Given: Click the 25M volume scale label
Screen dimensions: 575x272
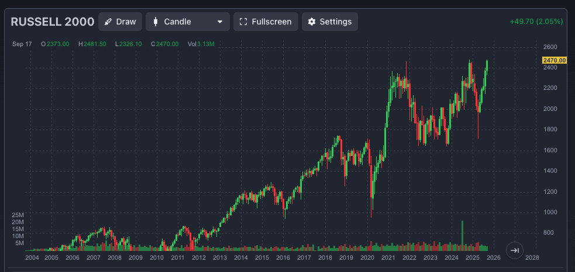Looking at the screenshot, I should [18, 215].
